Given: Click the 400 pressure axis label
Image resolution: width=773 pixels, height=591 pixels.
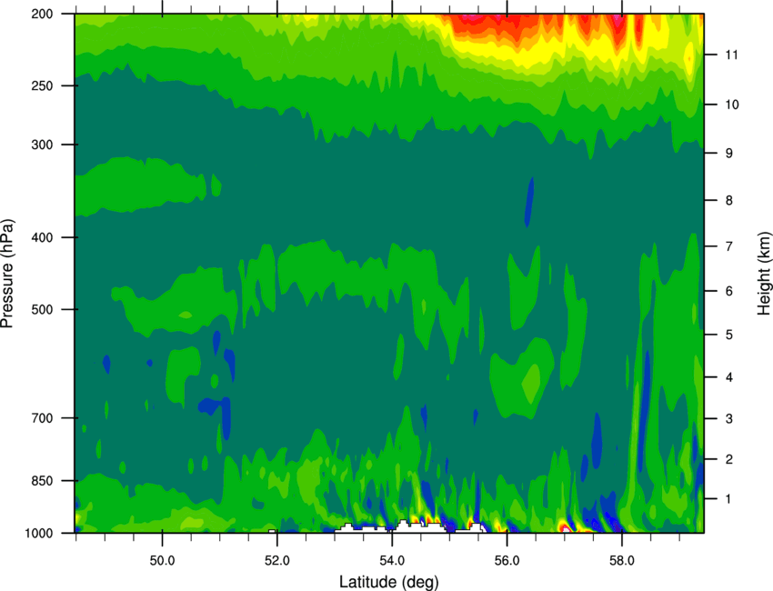Looking at the screenshot, I should [x=43, y=237].
